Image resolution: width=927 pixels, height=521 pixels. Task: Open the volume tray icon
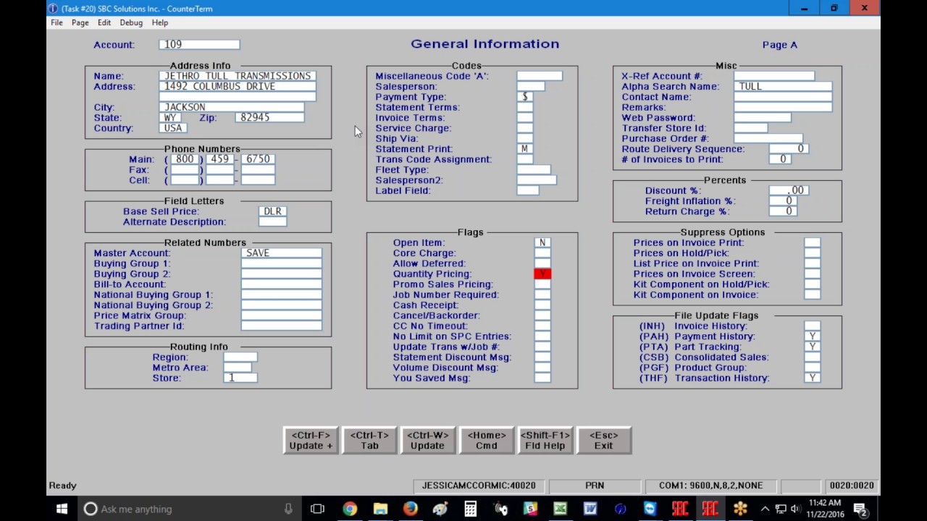(x=795, y=509)
